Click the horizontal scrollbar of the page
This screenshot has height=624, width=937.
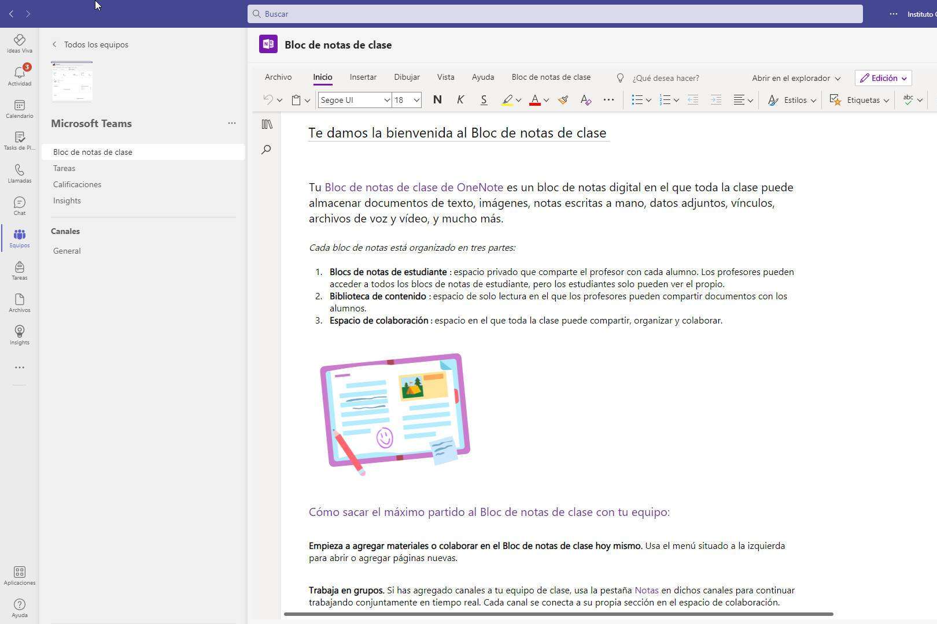559,614
